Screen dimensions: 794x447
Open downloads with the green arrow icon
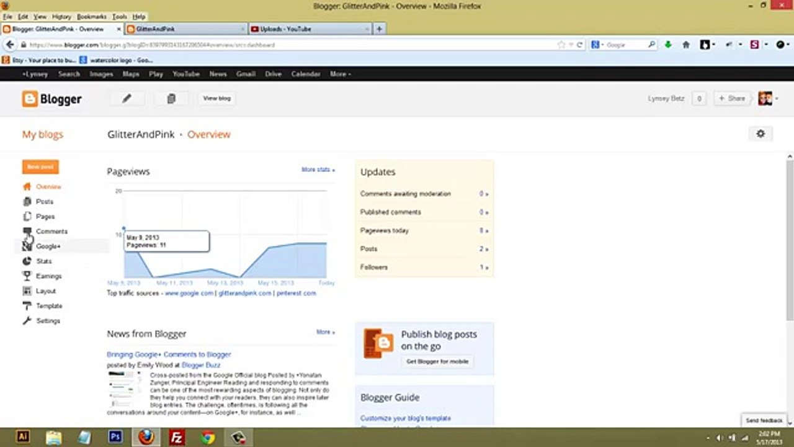tap(668, 45)
